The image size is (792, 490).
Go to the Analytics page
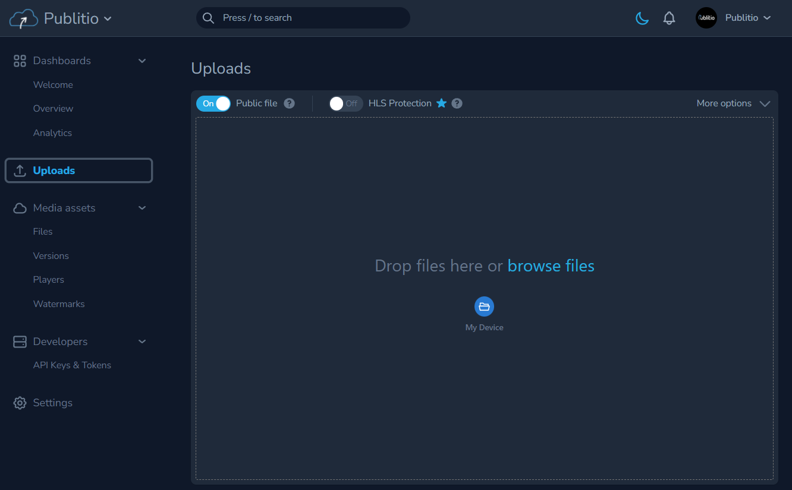[52, 132]
